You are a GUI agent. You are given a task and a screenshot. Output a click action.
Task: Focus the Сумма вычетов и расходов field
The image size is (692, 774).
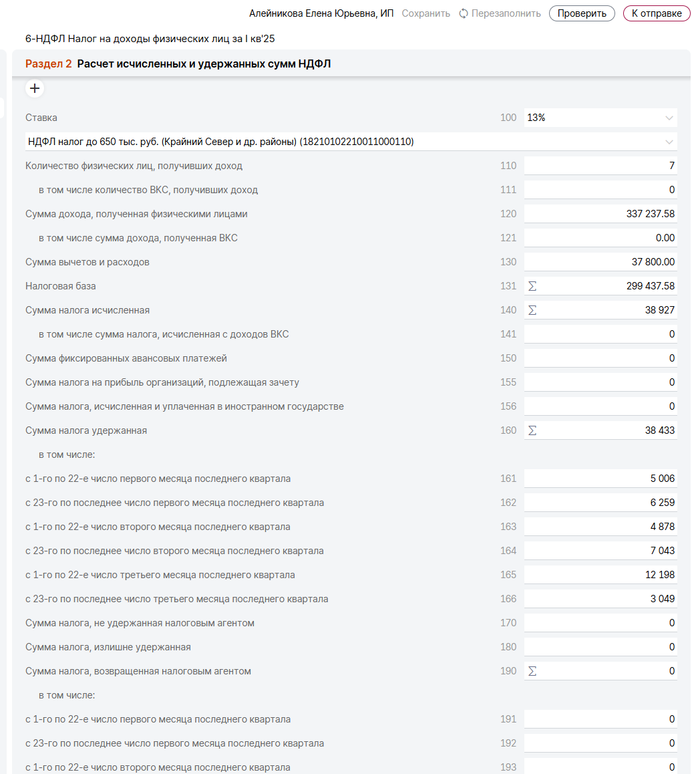click(x=600, y=262)
